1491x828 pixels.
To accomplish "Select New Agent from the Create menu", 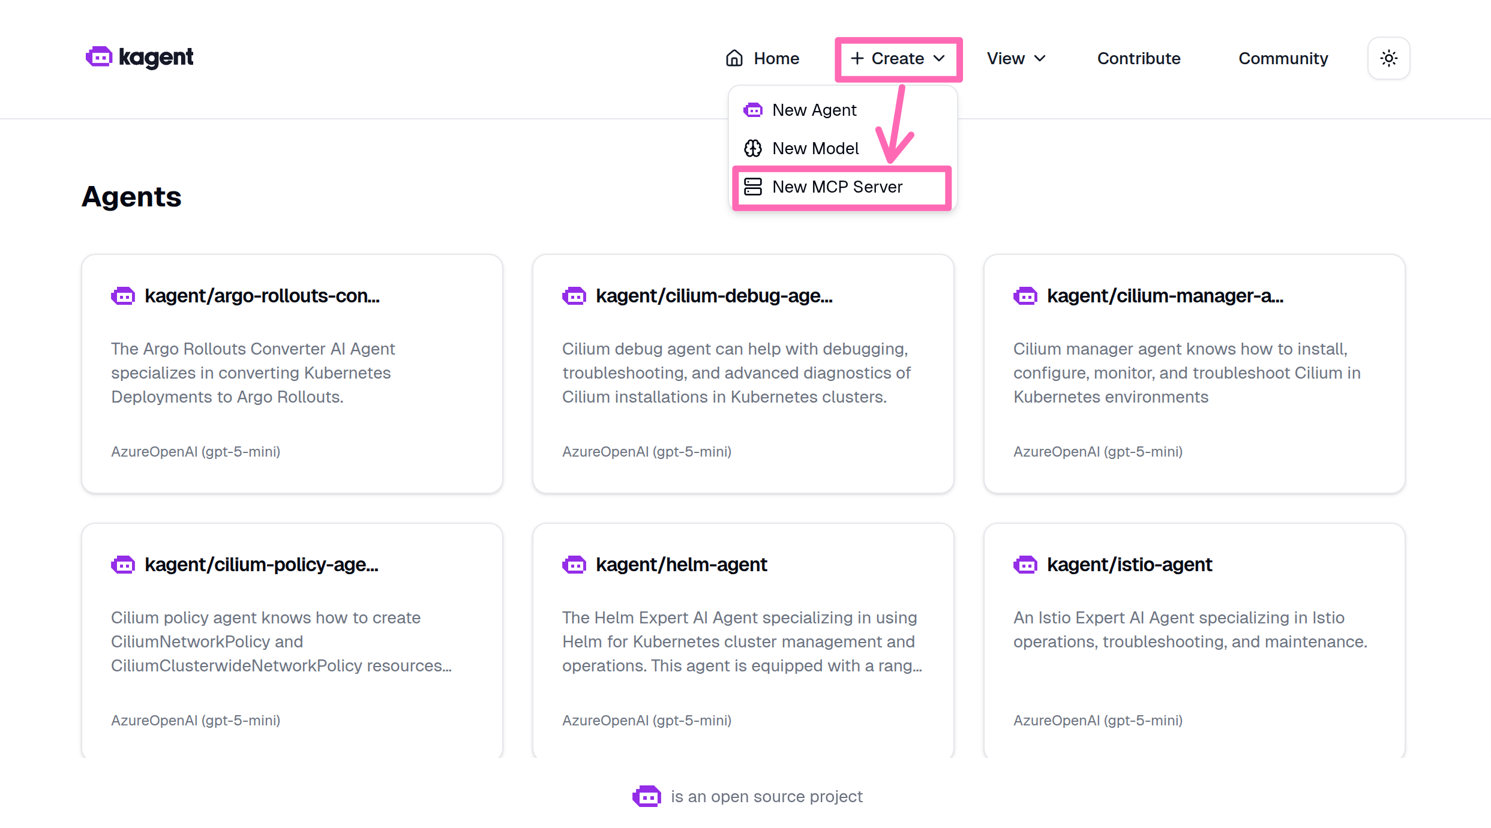I will coord(814,110).
